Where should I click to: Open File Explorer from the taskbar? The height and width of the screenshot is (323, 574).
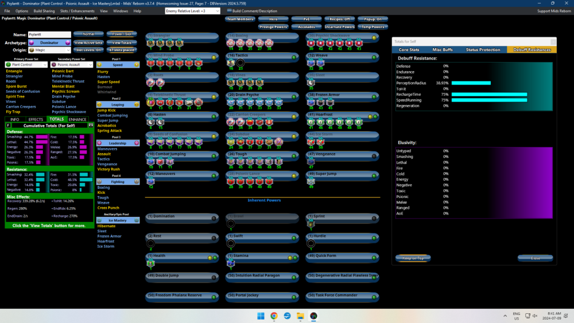tap(300, 316)
